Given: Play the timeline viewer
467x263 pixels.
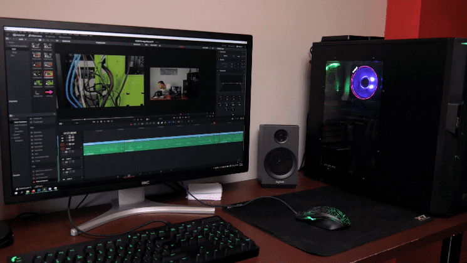Looking at the screenshot, I should click(x=182, y=117).
